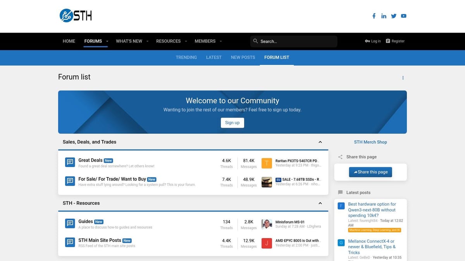Open Mellanox ConnectX-4 or newer post
Viewport: 465px width, 261px height.
click(372, 247)
